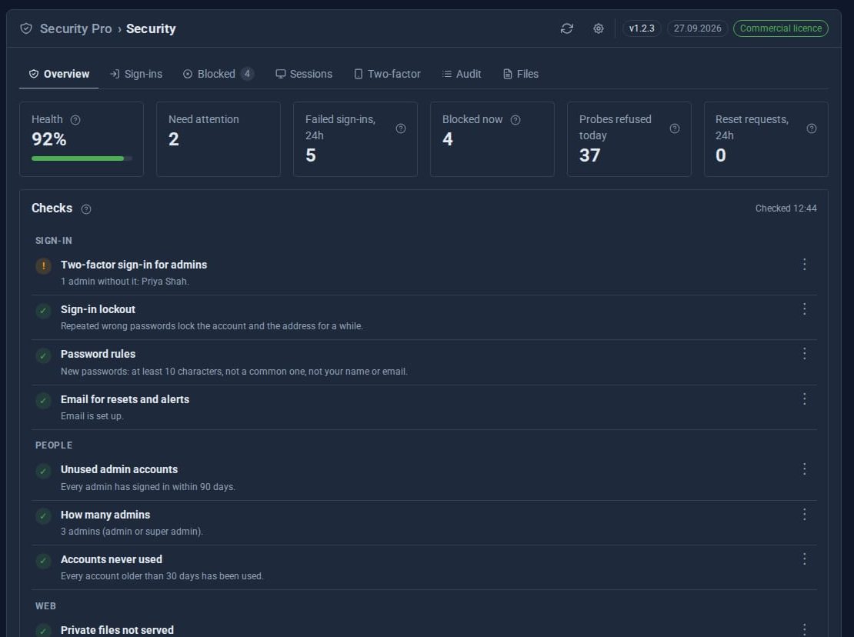Open menu for Email for resets and alerts
854x637 pixels.
pyautogui.click(x=804, y=399)
